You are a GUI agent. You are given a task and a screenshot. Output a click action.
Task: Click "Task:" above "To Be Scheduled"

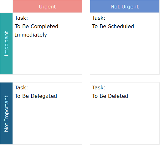click(x=99, y=18)
